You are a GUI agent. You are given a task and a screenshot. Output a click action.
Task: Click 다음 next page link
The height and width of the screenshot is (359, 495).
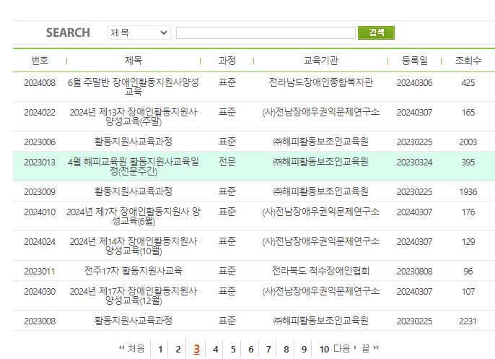(345, 349)
